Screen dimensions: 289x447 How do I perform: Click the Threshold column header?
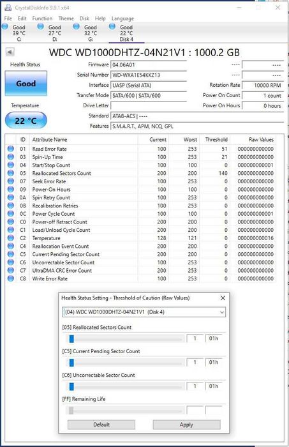[215, 139]
